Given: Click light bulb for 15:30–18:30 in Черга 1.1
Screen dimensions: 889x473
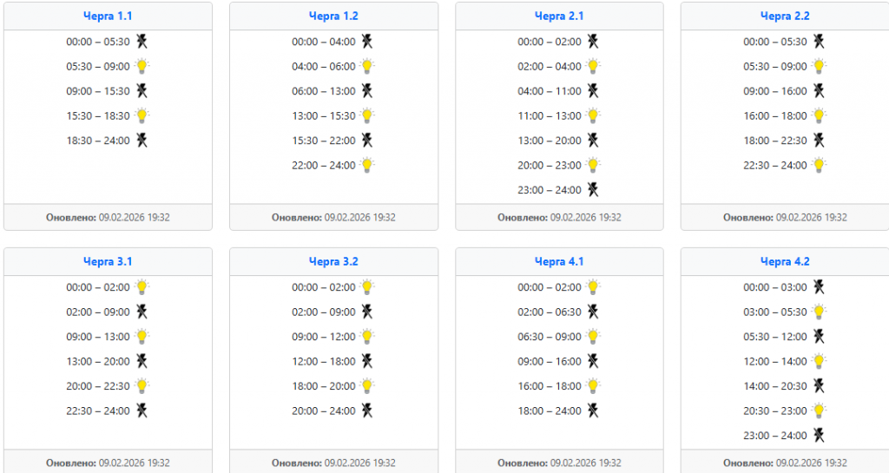Looking at the screenshot, I should click(142, 115).
